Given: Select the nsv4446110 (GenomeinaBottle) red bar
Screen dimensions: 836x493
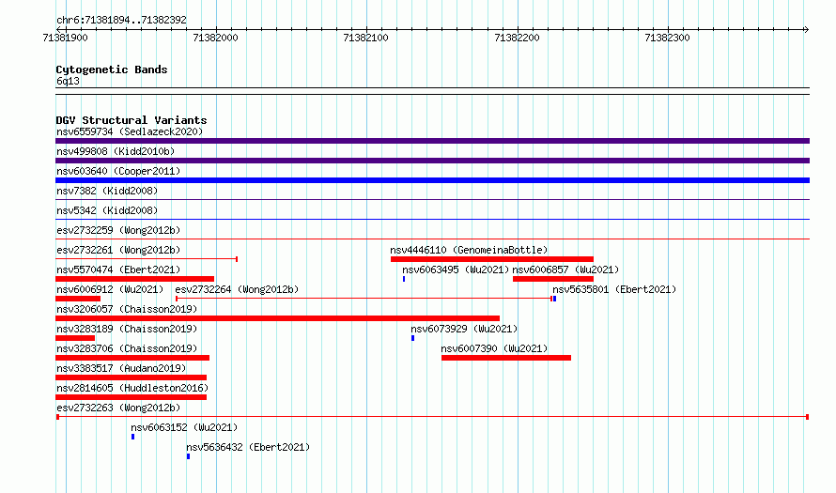Looking at the screenshot, I should point(492,259).
